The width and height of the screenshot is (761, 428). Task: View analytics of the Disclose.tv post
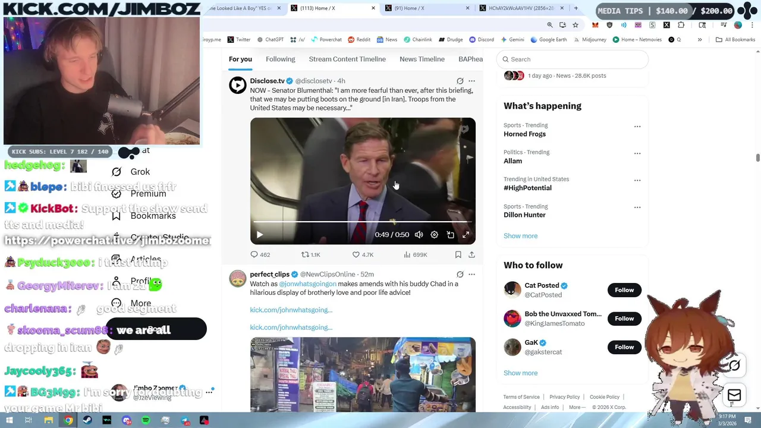coord(415,254)
